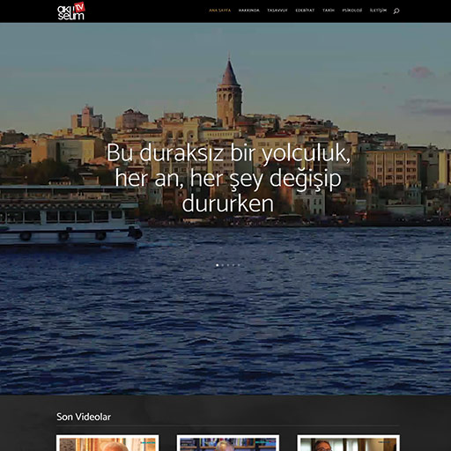The image size is (451, 451).
Task: Open the first video thumbnail under Son Videolar
Action: (x=107, y=443)
